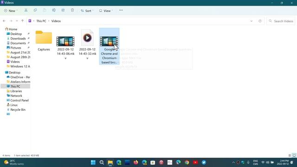Open Twitter from the taskbar

(x=204, y=162)
